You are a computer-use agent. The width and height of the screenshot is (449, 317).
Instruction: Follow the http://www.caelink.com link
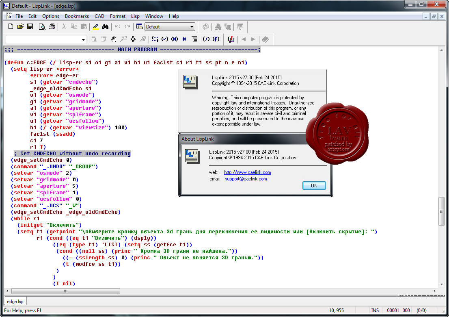click(x=247, y=172)
